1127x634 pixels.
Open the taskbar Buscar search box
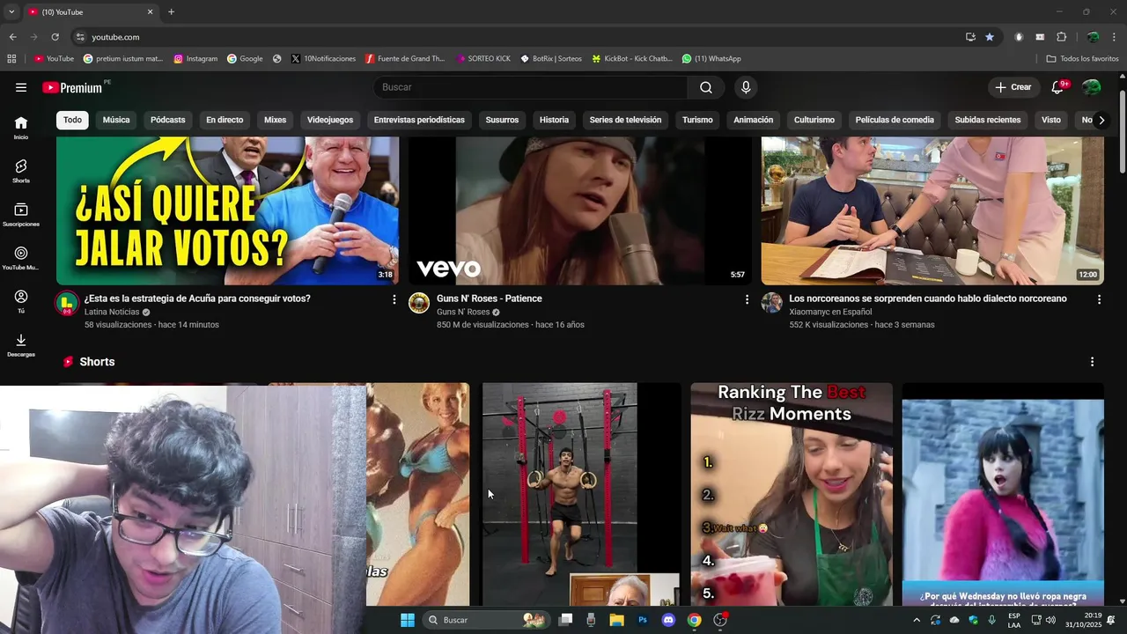tap(485, 620)
